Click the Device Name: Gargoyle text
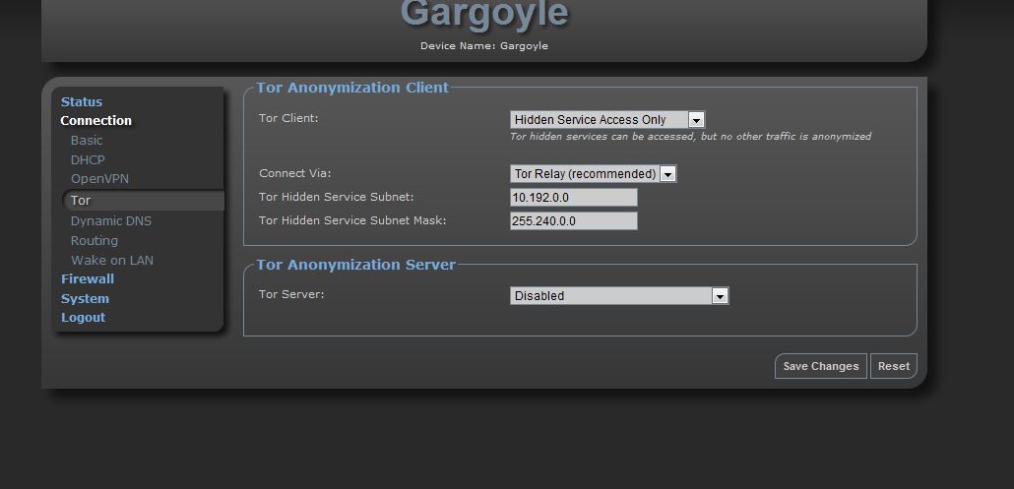 [x=484, y=46]
